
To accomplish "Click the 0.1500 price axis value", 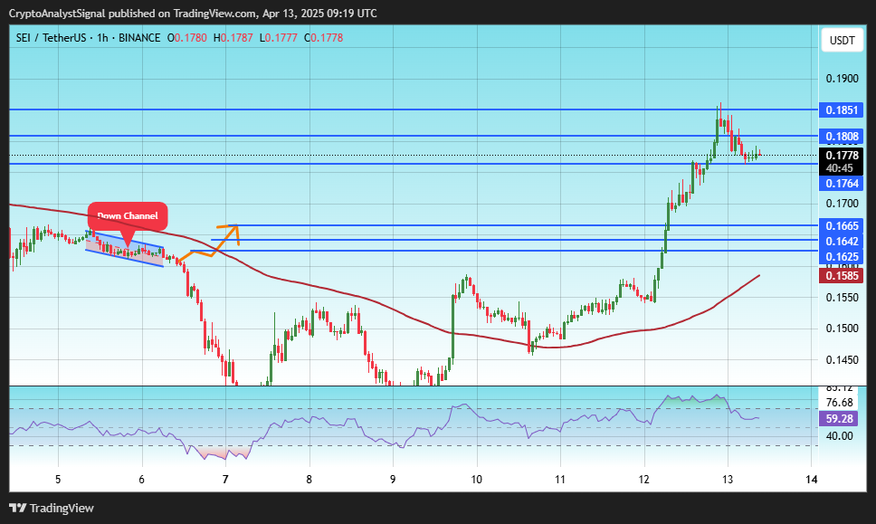I will 842,329.
